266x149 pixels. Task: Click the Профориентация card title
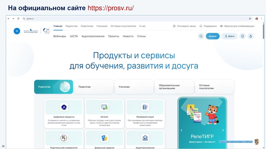click(x=145, y=117)
